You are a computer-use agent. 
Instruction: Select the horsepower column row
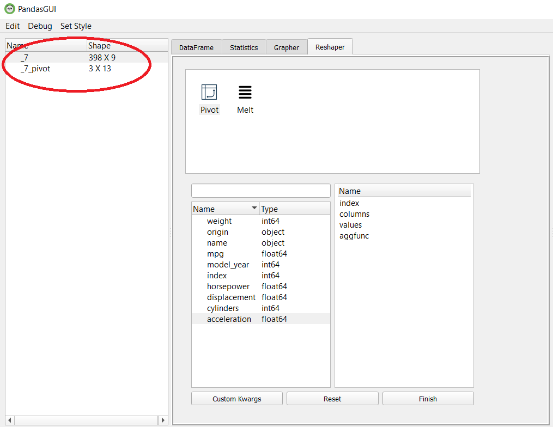point(260,286)
